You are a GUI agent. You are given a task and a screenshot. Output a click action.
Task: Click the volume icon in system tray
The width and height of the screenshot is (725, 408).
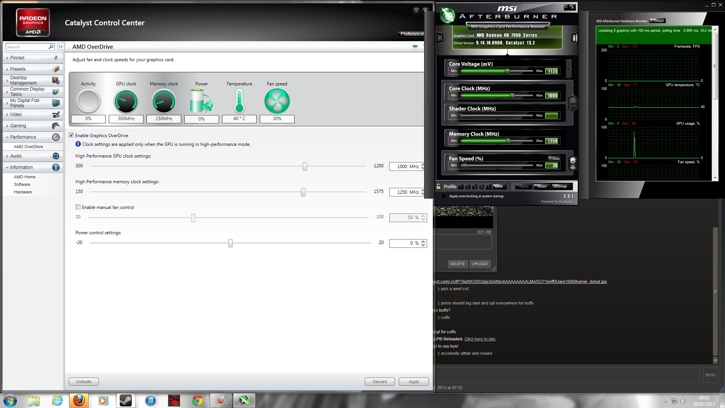click(683, 401)
